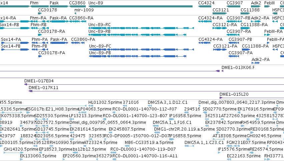
Task: Select the Unc-89 gene bar
Action: 140,6
